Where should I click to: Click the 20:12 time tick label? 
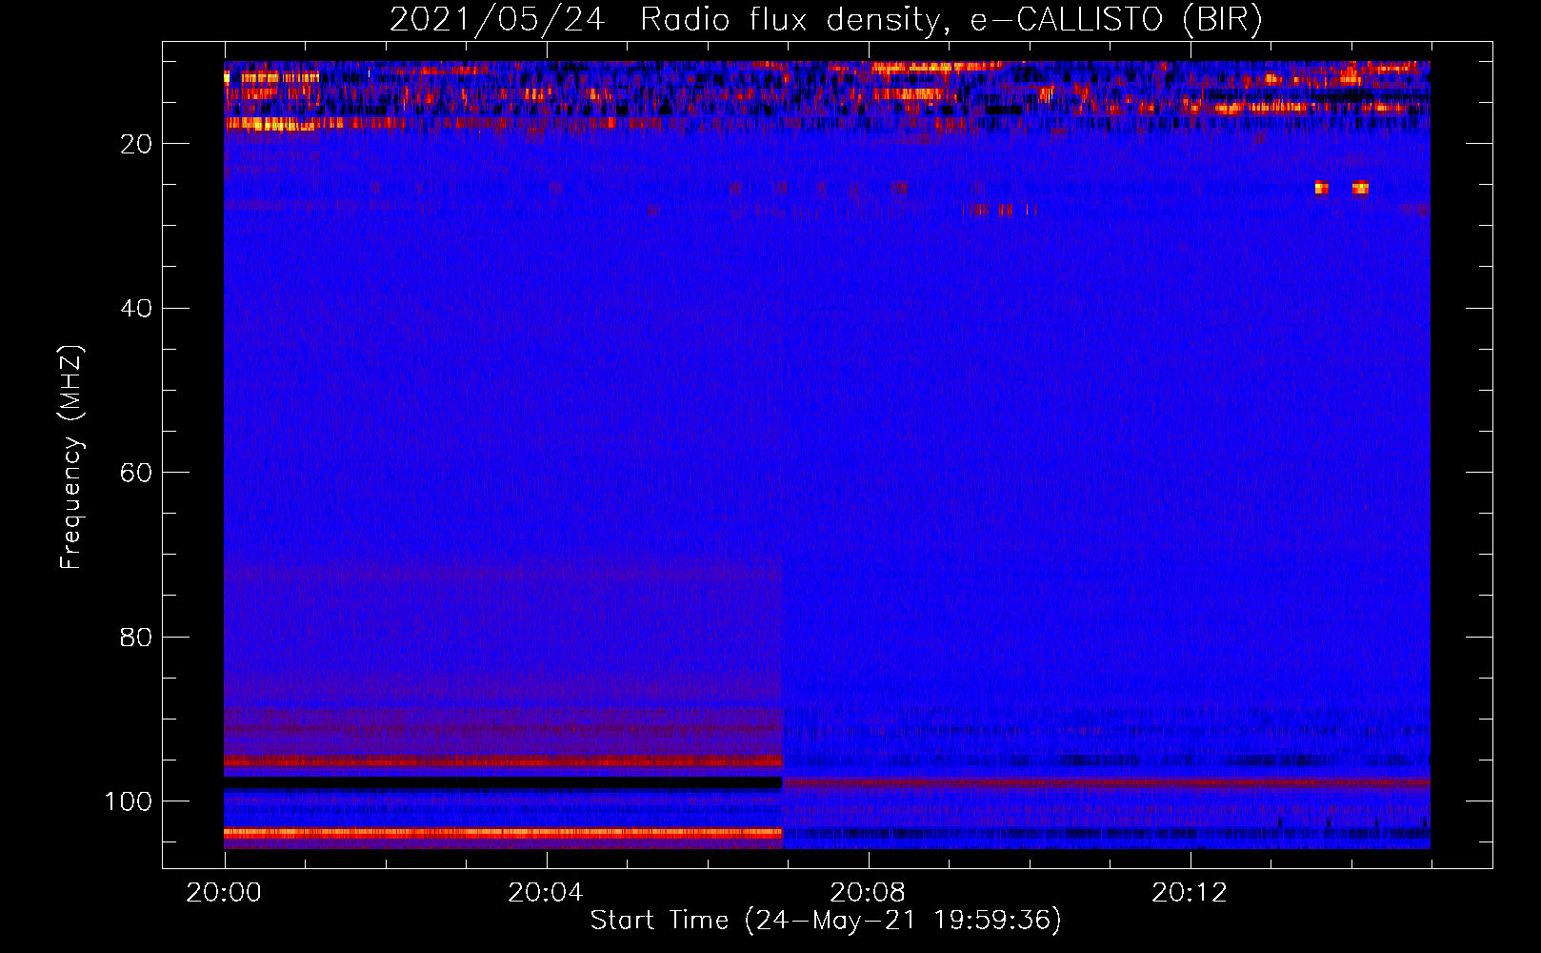click(1190, 893)
